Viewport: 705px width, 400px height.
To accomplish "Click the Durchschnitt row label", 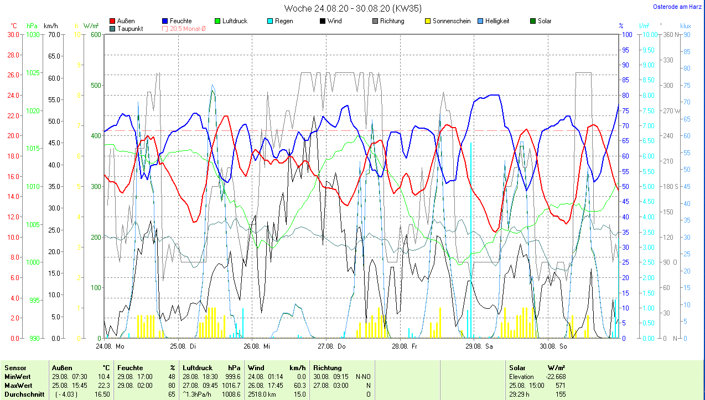I will [22, 394].
